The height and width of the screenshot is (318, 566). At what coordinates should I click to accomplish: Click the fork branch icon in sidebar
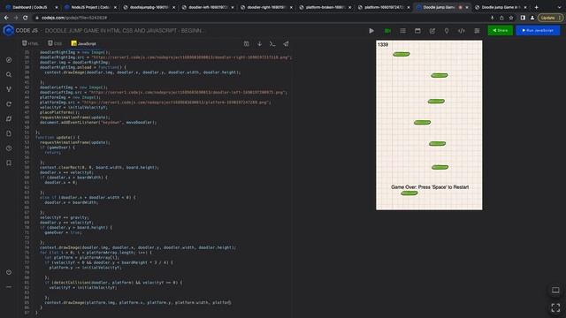[x=9, y=89]
